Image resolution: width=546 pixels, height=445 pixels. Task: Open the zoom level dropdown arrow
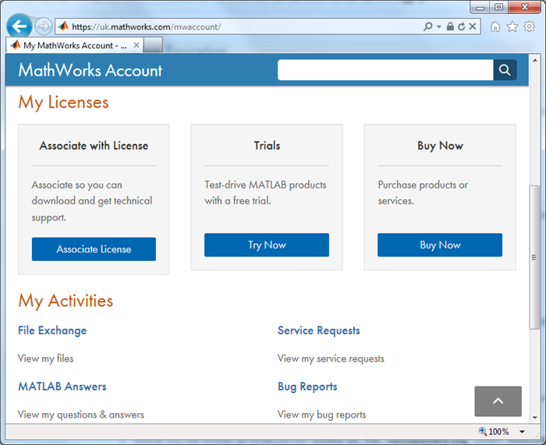pos(522,432)
